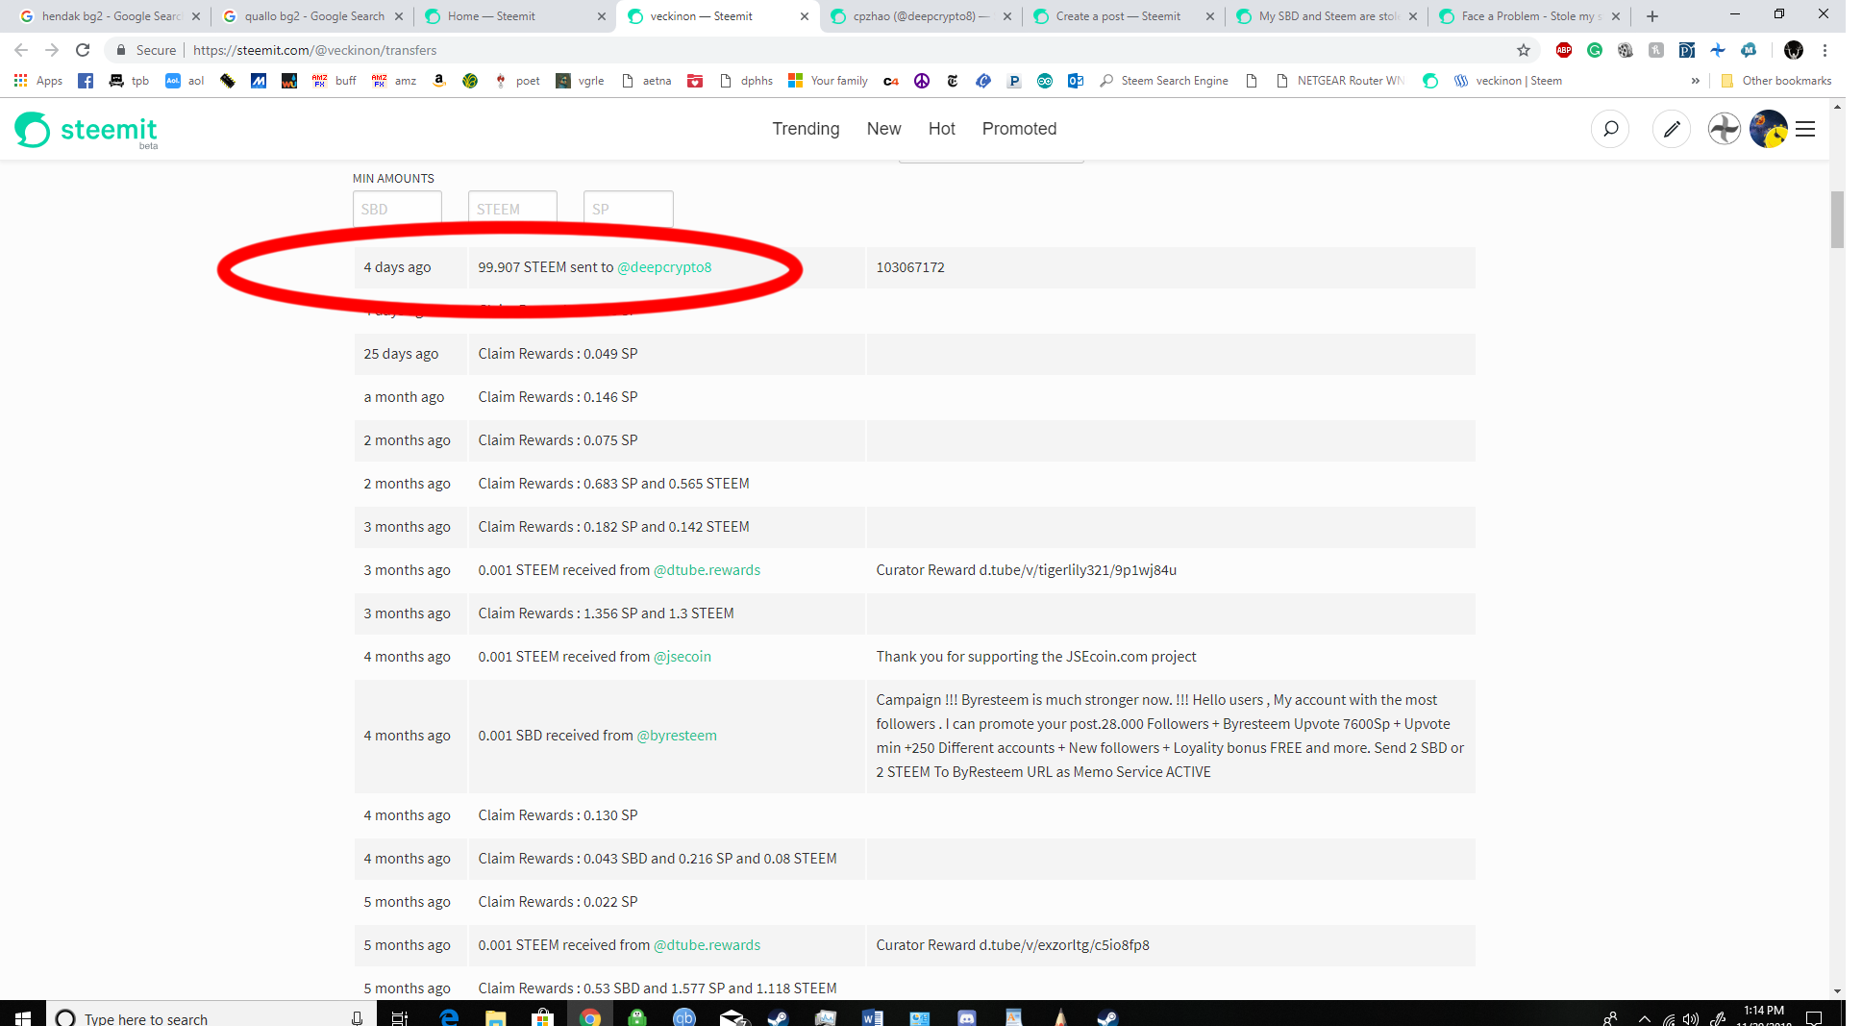This screenshot has height=1026, width=1862.
Task: Bookmark this page with star icon
Action: pos(1524,50)
